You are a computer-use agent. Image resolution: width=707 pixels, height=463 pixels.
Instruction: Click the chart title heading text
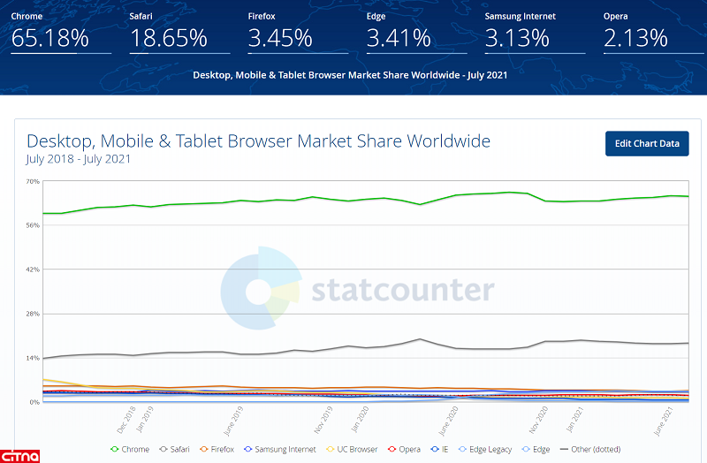pos(258,141)
